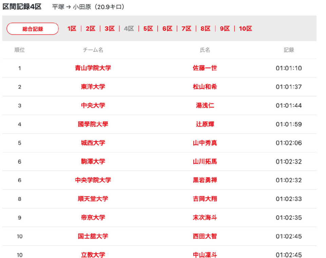Open runner 佐藤一世 profile link

[205, 68]
